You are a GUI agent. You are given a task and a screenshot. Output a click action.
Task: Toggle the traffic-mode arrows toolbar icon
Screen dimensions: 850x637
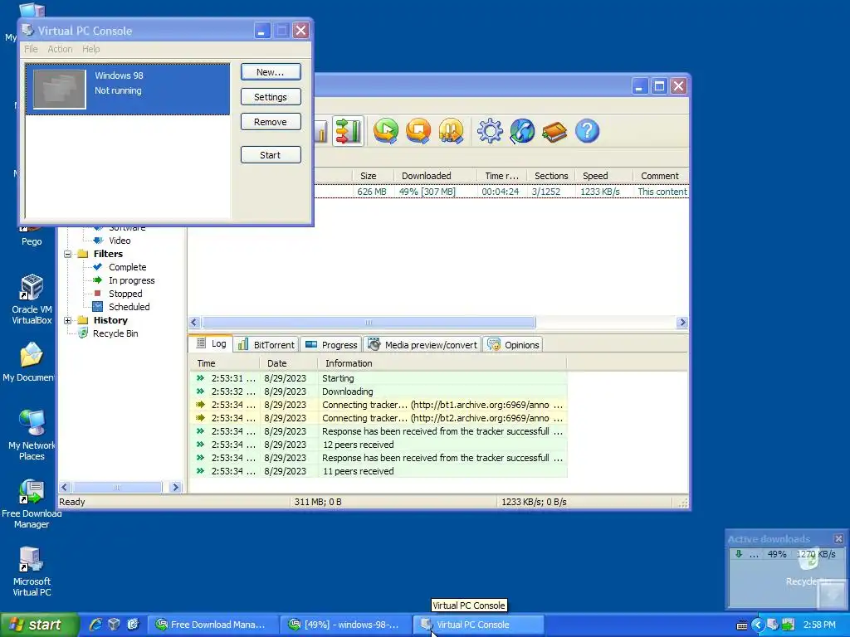coord(348,130)
